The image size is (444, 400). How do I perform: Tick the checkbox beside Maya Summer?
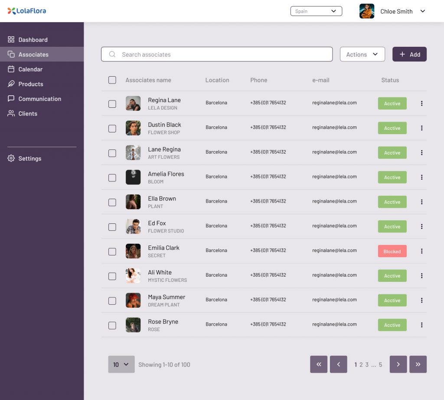(x=112, y=301)
